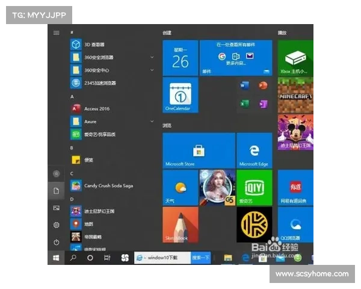Expand the 360 security browser folder chevron
The width and height of the screenshot is (361, 289).
click(152, 57)
